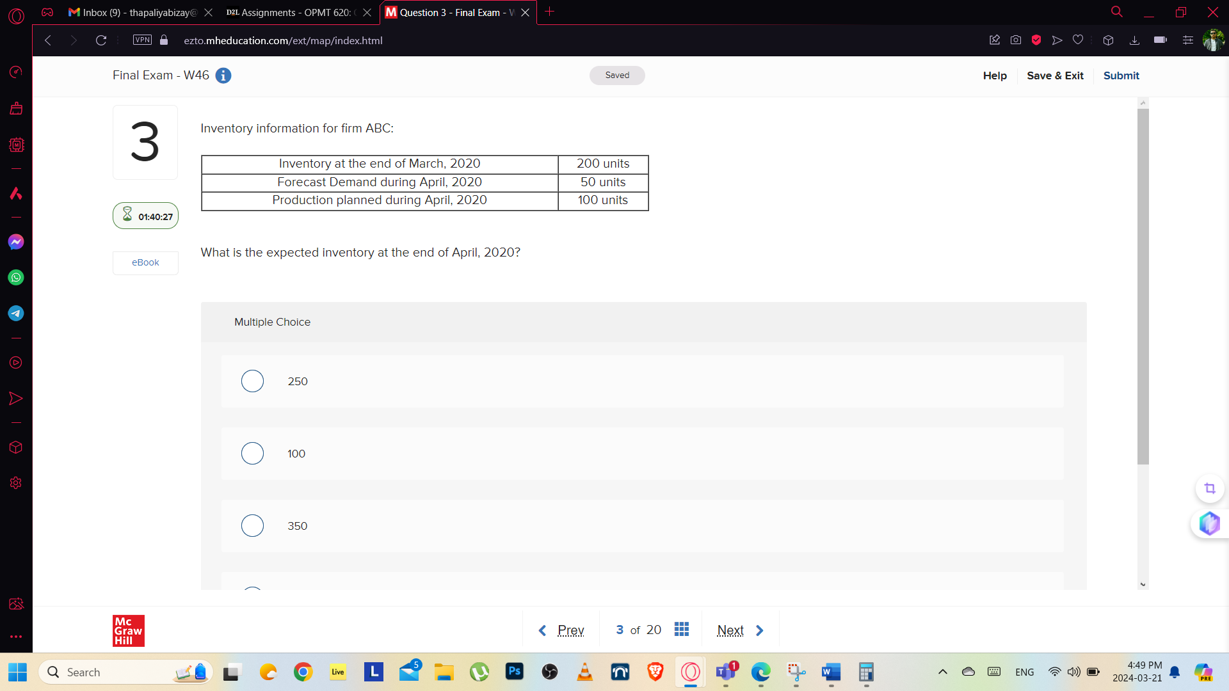The width and height of the screenshot is (1229, 691).
Task: Open WhatsApp in the Opera sidebar
Action: (16, 278)
